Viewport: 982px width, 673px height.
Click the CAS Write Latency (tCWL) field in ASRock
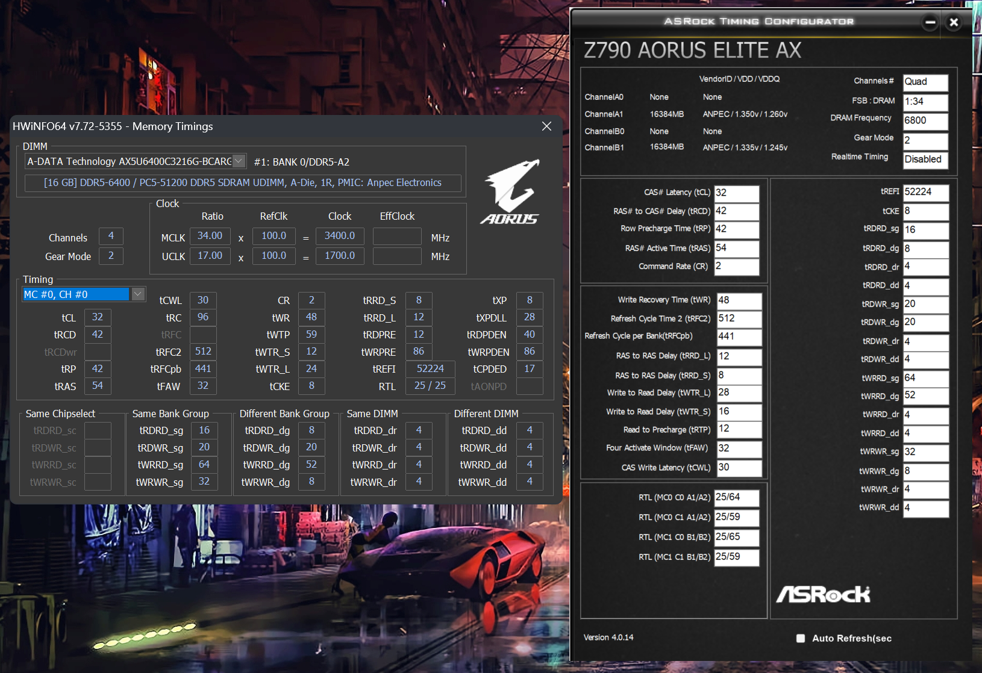click(x=739, y=468)
